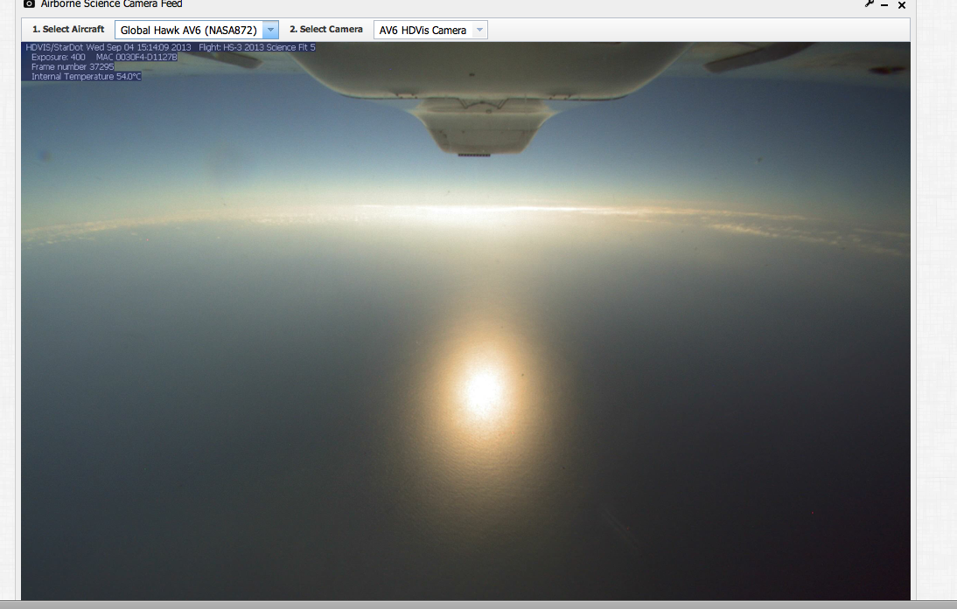Click the MAC address overlay text
Viewport: 957px width, 609px height.
pyautogui.click(x=136, y=57)
